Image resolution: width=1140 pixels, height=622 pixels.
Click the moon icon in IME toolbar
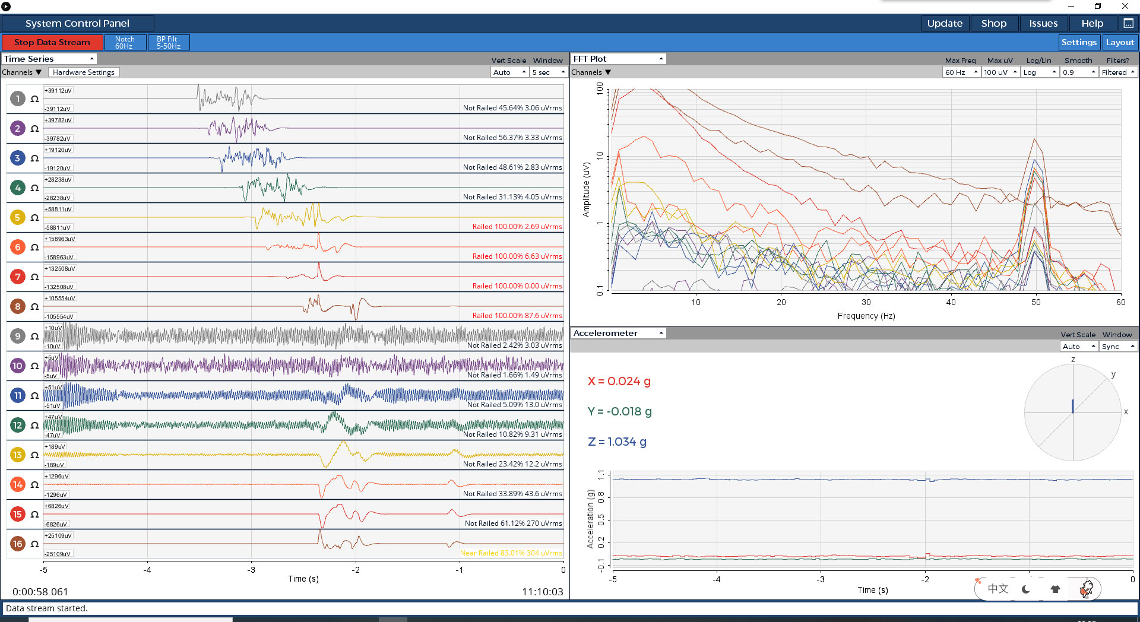(x=1025, y=589)
